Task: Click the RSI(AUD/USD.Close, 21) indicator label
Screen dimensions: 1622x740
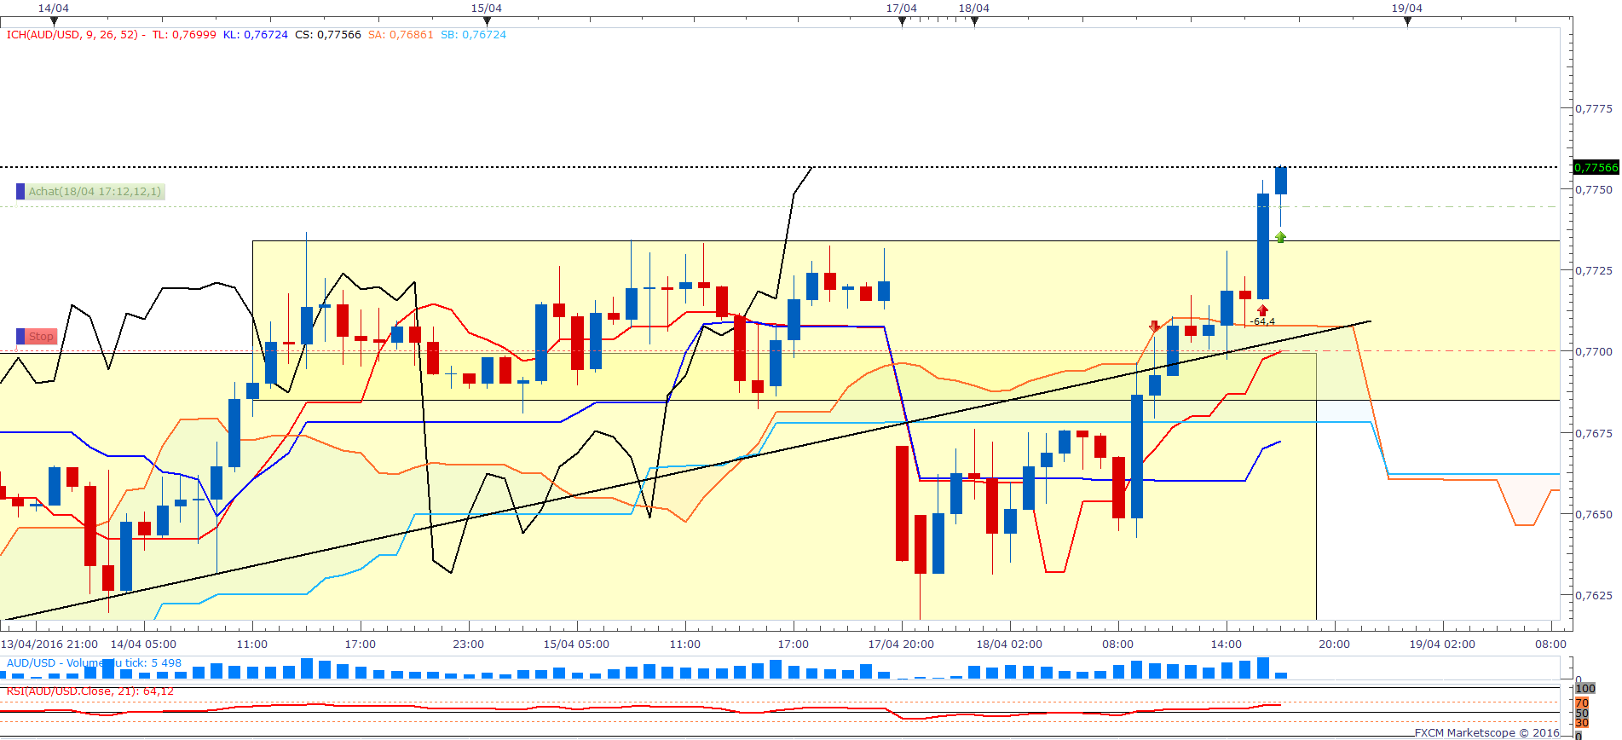Action: coord(90,691)
